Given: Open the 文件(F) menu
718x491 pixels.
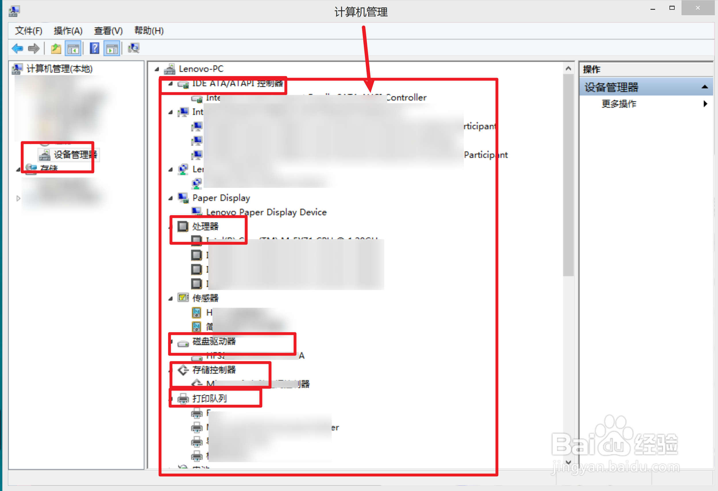Looking at the screenshot, I should pos(28,31).
